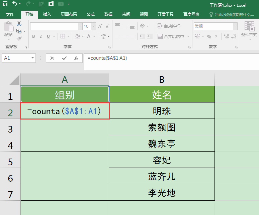The width and height of the screenshot is (259, 215).
Task: Click the Accounting Number Format currency icon
Action: pos(197,36)
